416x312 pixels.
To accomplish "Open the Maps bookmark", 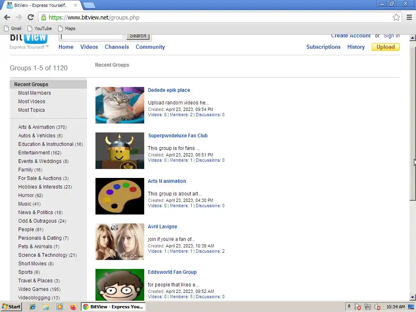I will click(x=67, y=28).
